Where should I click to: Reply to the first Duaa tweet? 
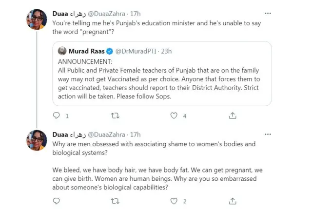click(x=56, y=116)
